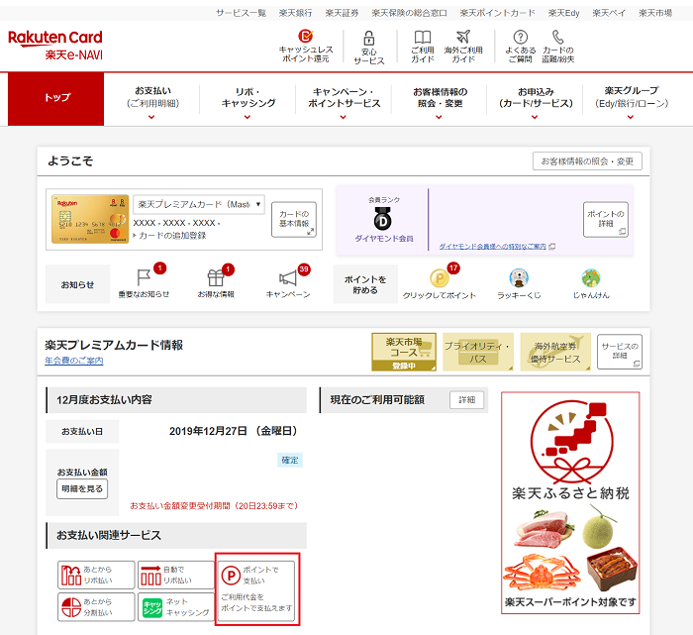This screenshot has width=693, height=635.
Task: Select あとからリボ払い service
Action: pyautogui.click(x=96, y=575)
